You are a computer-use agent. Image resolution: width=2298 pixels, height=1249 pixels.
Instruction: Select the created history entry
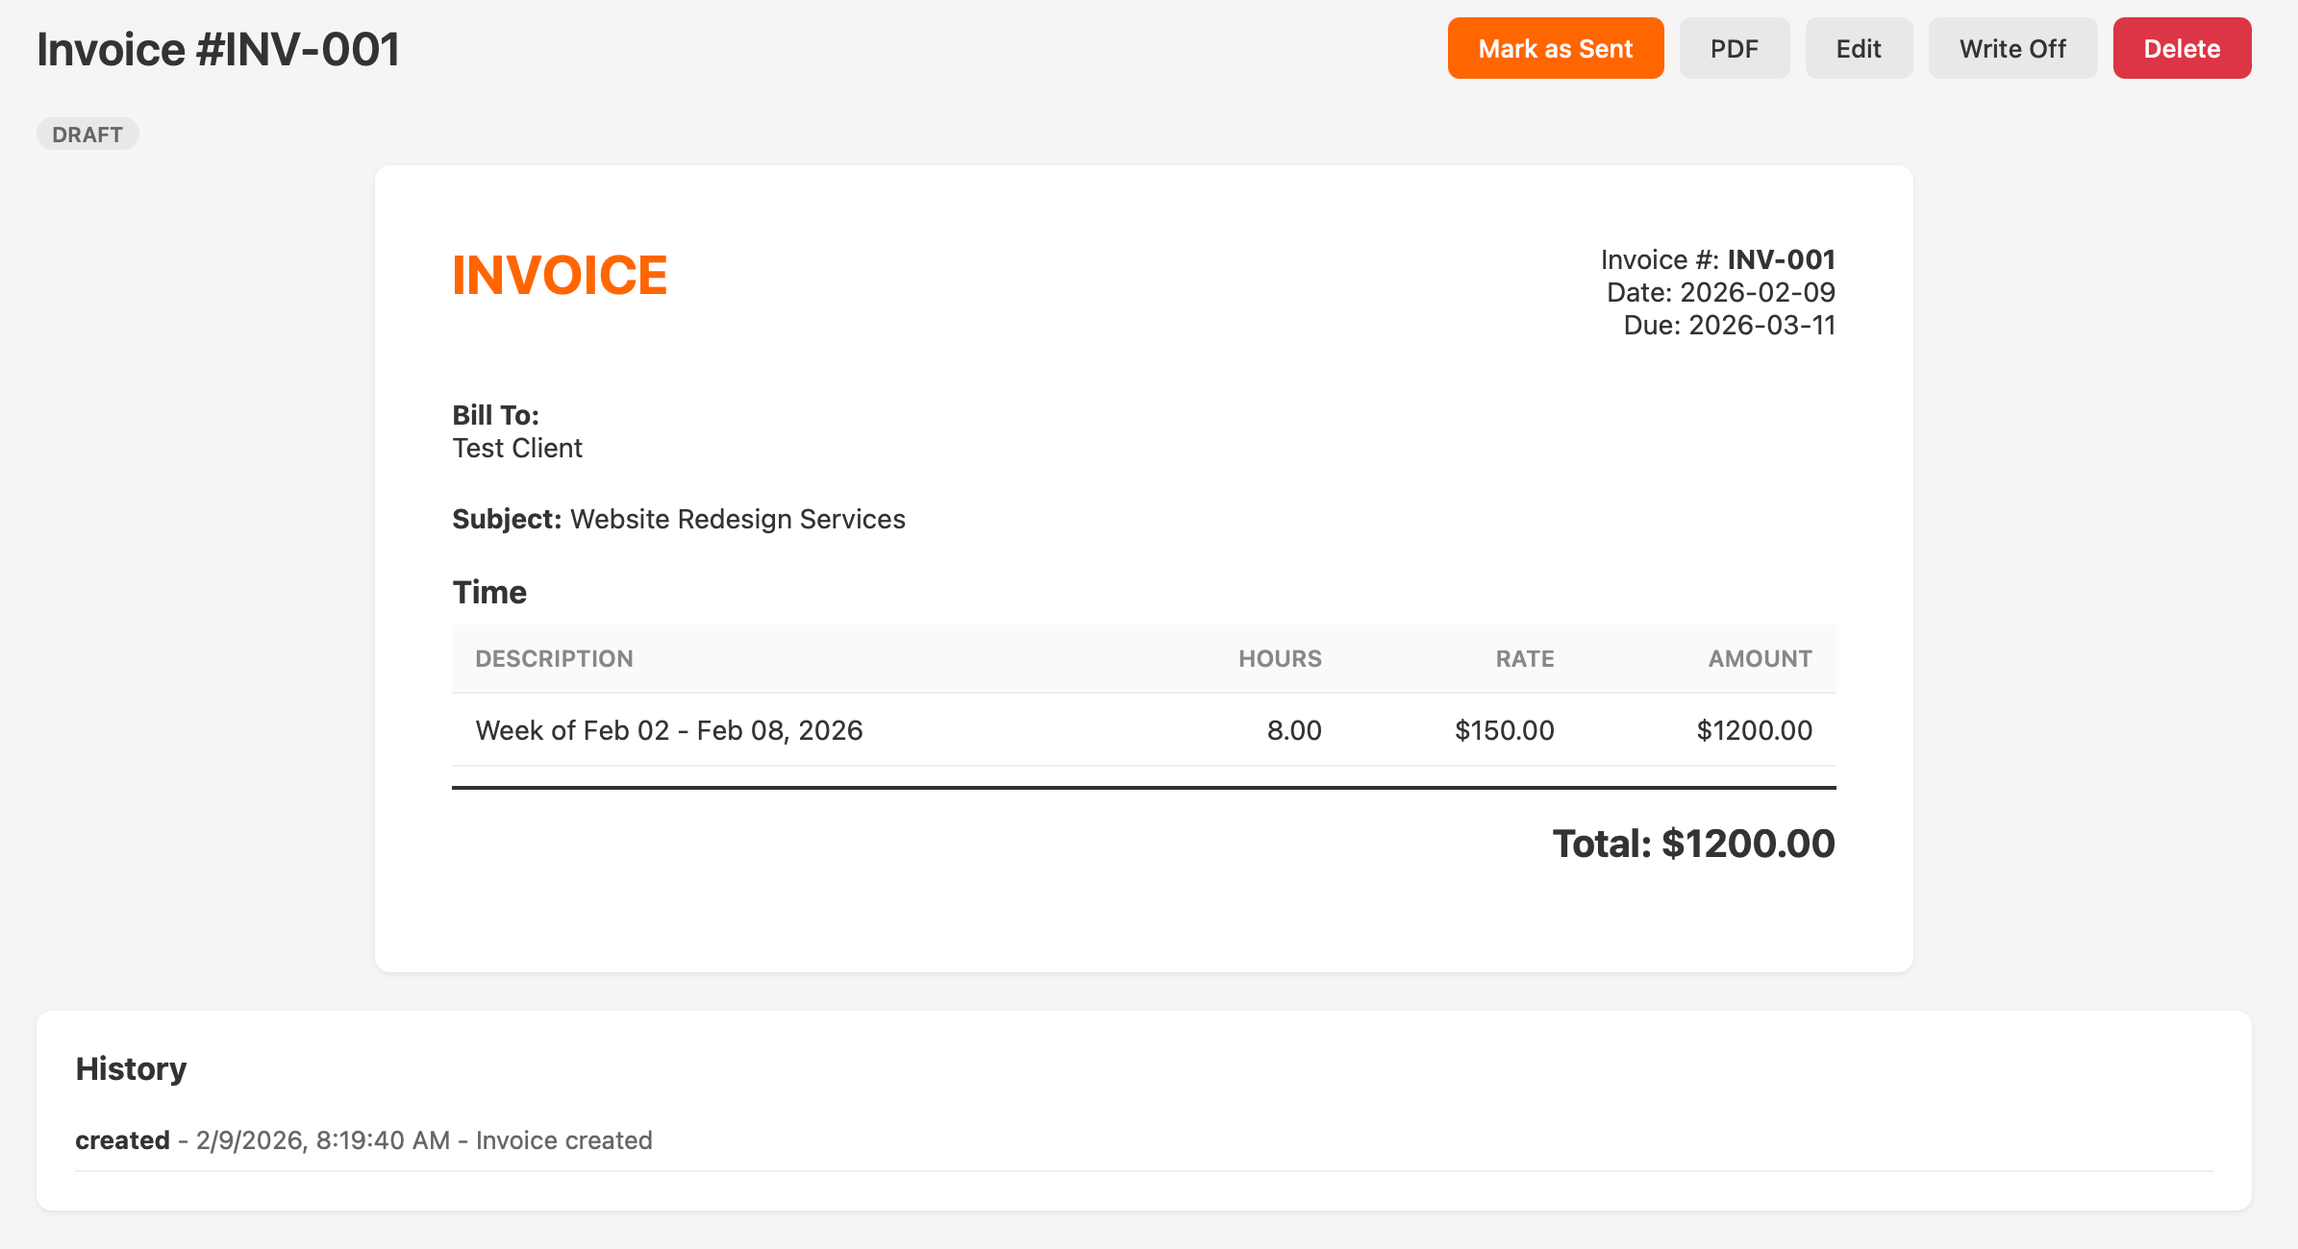pos(363,1140)
